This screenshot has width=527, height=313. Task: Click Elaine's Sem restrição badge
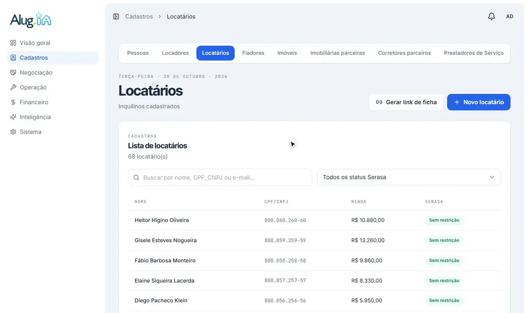coord(444,281)
